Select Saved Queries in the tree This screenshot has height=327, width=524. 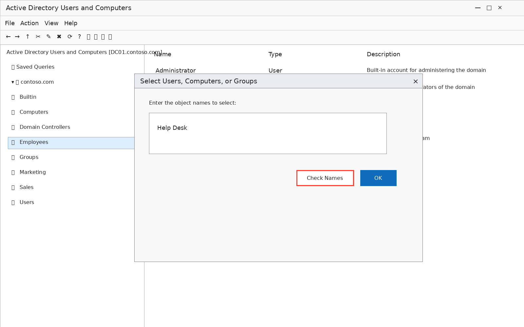[35, 67]
